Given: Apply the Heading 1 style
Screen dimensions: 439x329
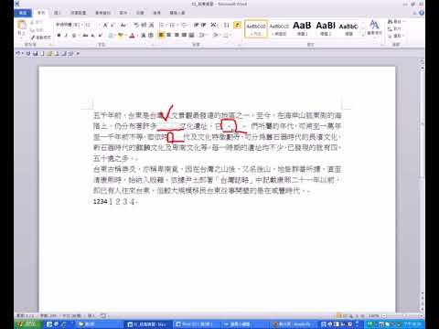Looking at the screenshot, I should coord(302,29).
